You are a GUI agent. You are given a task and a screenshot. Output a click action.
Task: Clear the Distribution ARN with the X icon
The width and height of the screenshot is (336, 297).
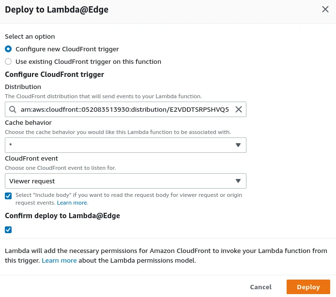tap(238, 109)
